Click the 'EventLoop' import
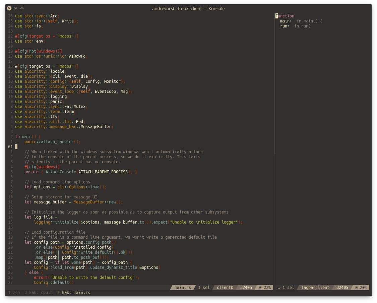Screen dimensions: 377x303 tap(105, 92)
